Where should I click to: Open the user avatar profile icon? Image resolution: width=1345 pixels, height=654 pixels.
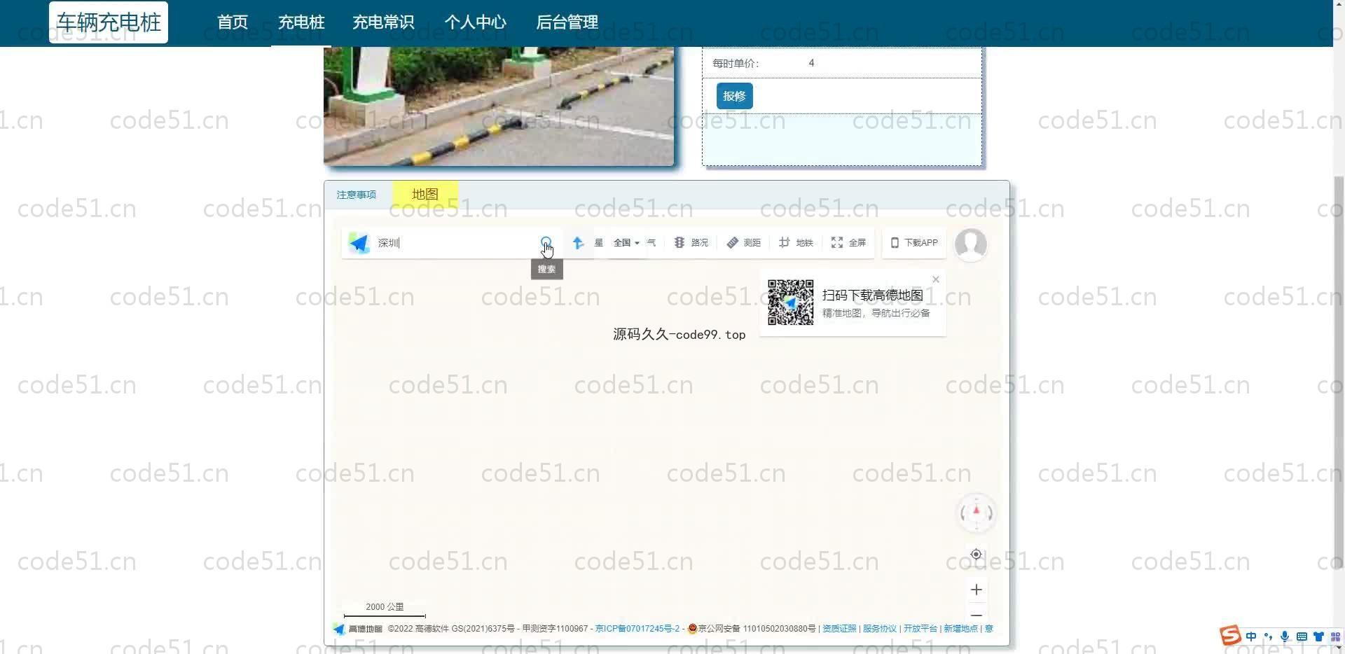[971, 244]
